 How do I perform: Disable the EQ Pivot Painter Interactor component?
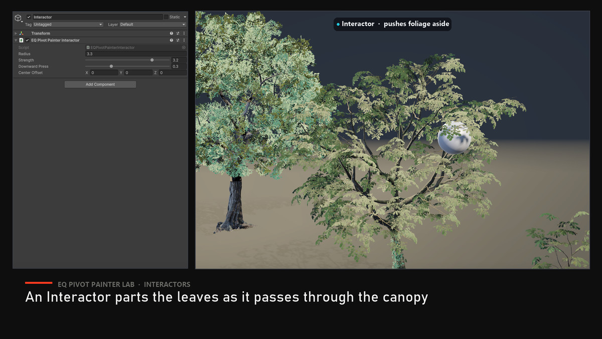click(27, 40)
